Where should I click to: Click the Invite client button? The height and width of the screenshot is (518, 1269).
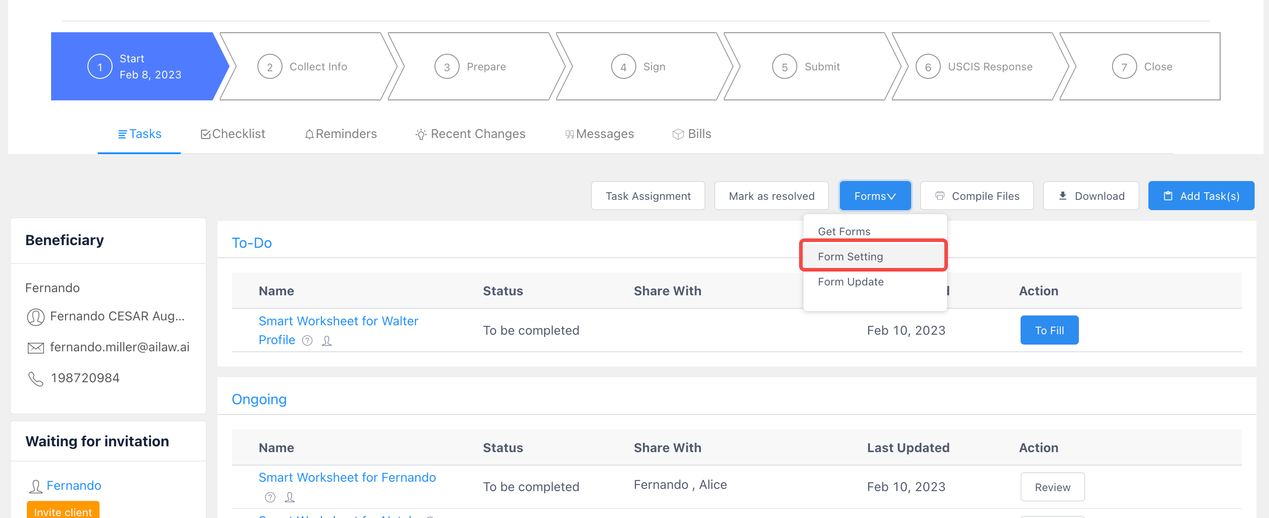click(63, 511)
